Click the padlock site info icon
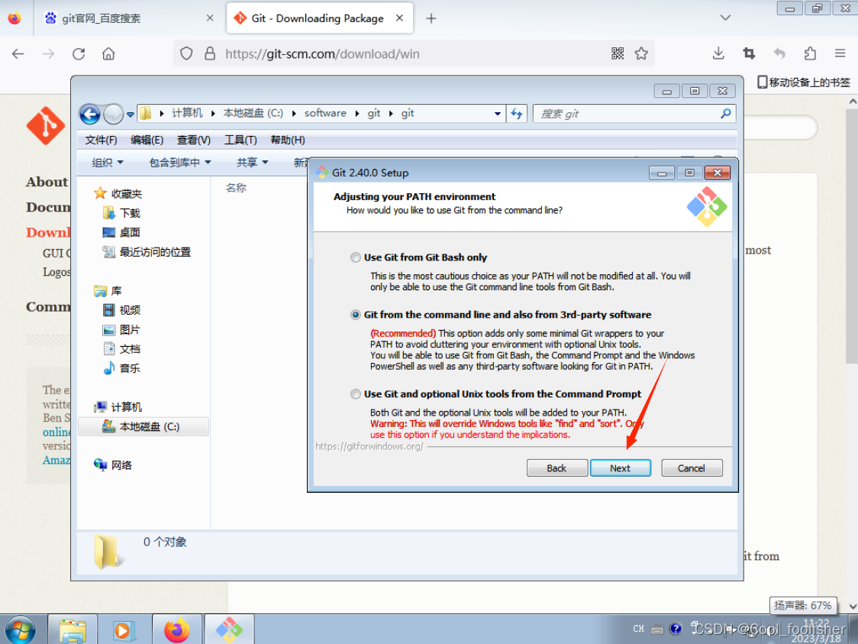Screen dimensions: 858x644 210,53
